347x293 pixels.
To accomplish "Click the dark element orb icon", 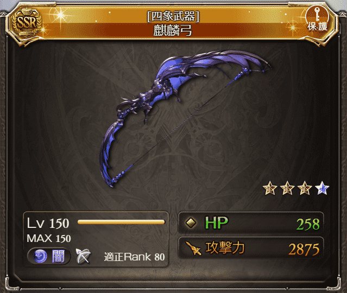I will pos(40,256).
